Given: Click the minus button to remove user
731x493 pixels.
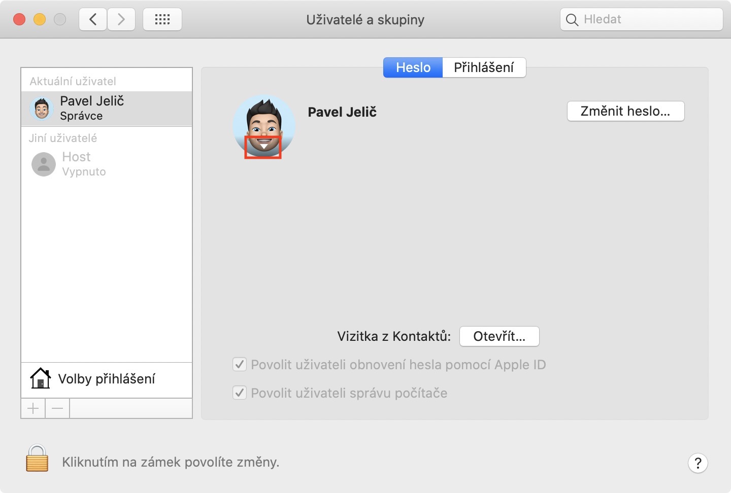Looking at the screenshot, I should point(57,408).
